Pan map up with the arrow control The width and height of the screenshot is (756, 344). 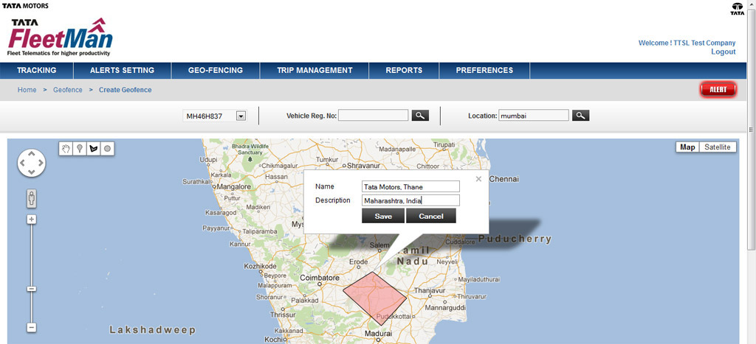coord(31,154)
